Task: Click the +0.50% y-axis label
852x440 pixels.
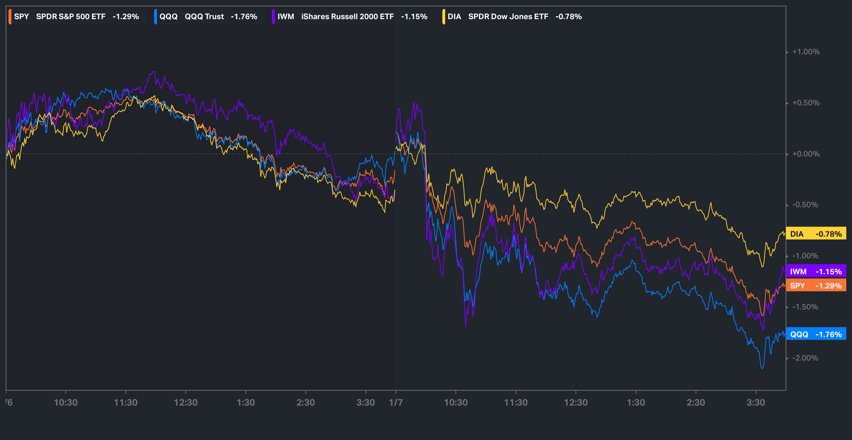Action: coord(806,103)
